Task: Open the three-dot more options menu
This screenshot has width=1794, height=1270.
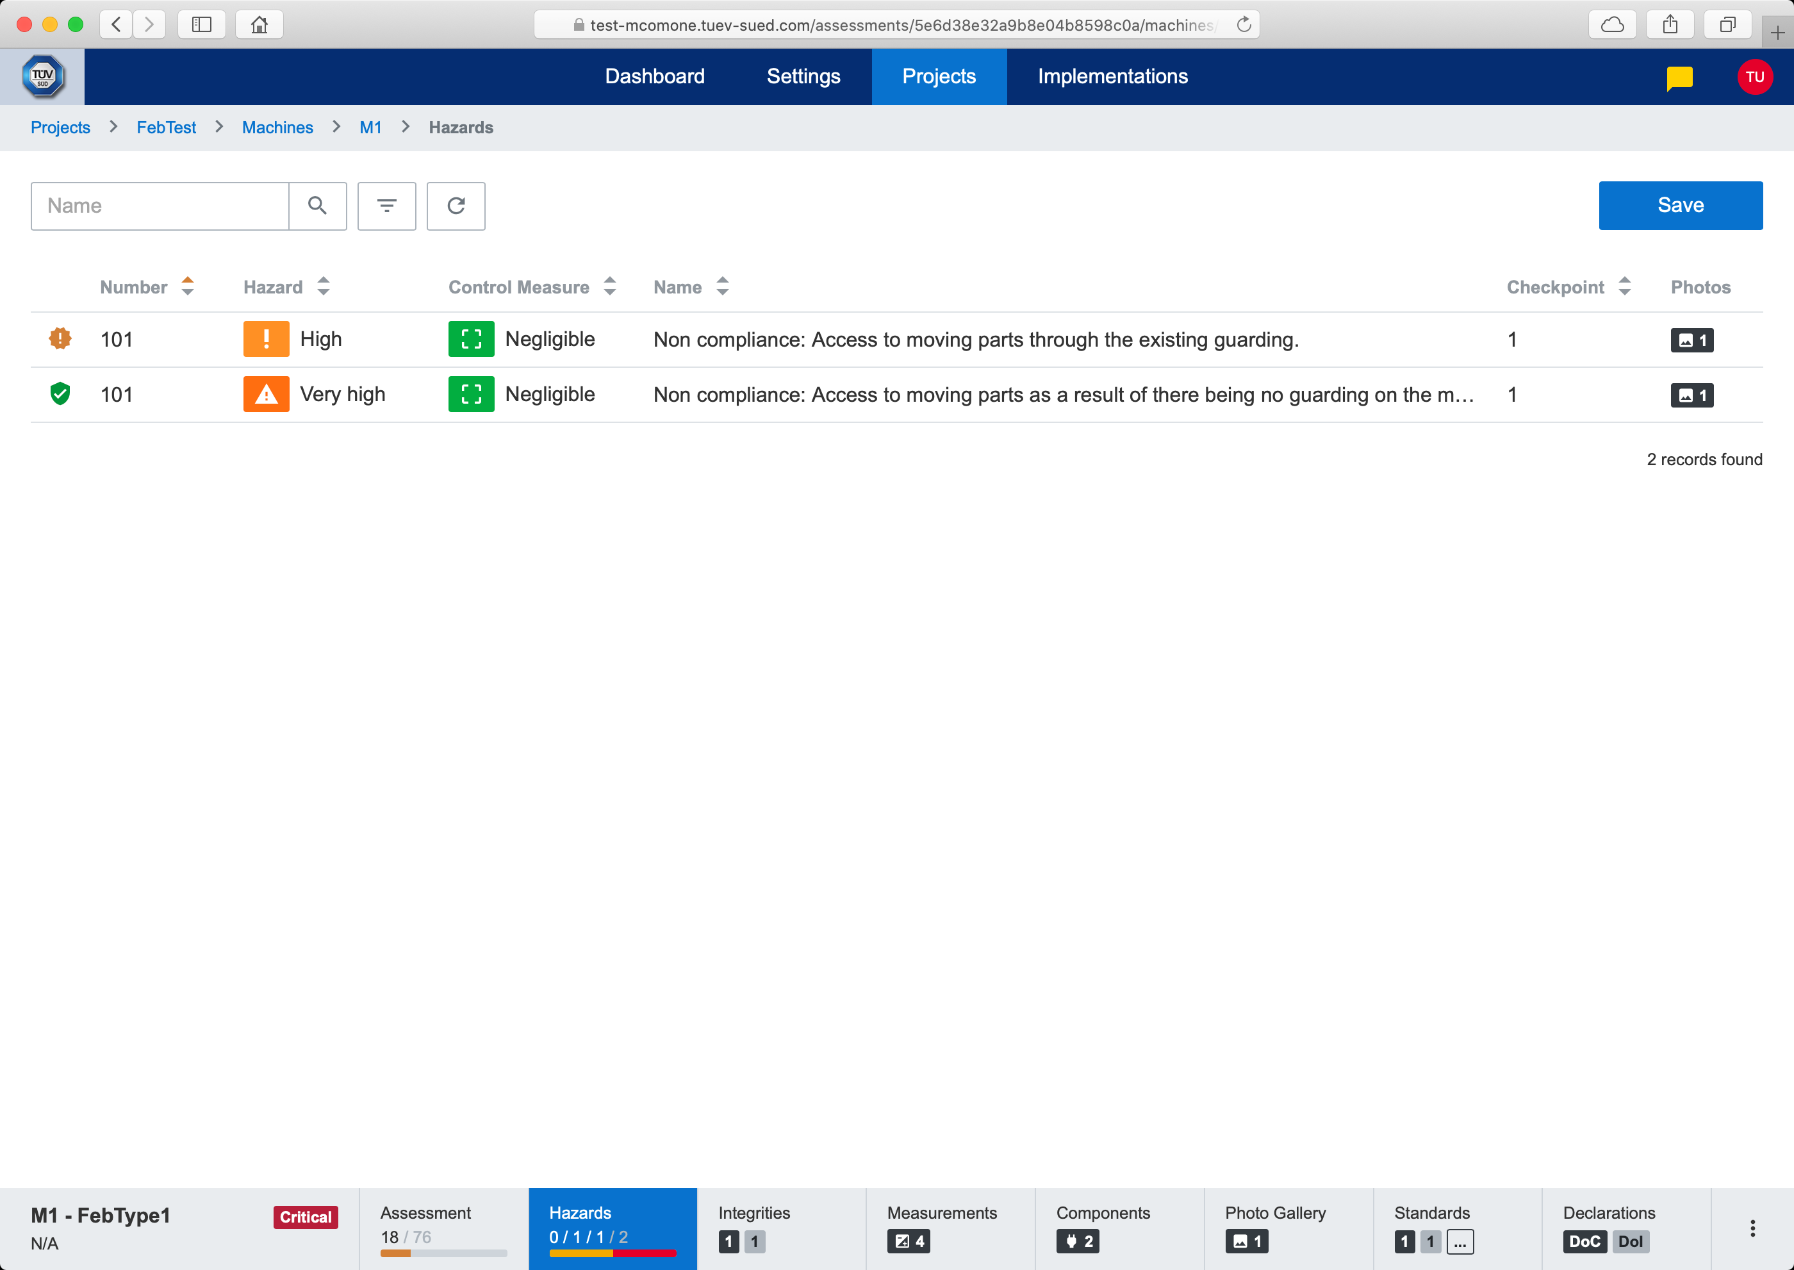Action: point(1752,1228)
